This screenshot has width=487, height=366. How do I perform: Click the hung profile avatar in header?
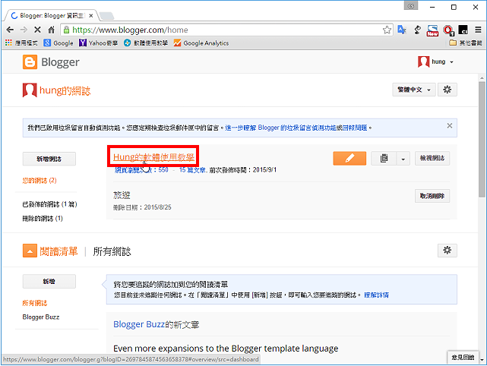423,62
